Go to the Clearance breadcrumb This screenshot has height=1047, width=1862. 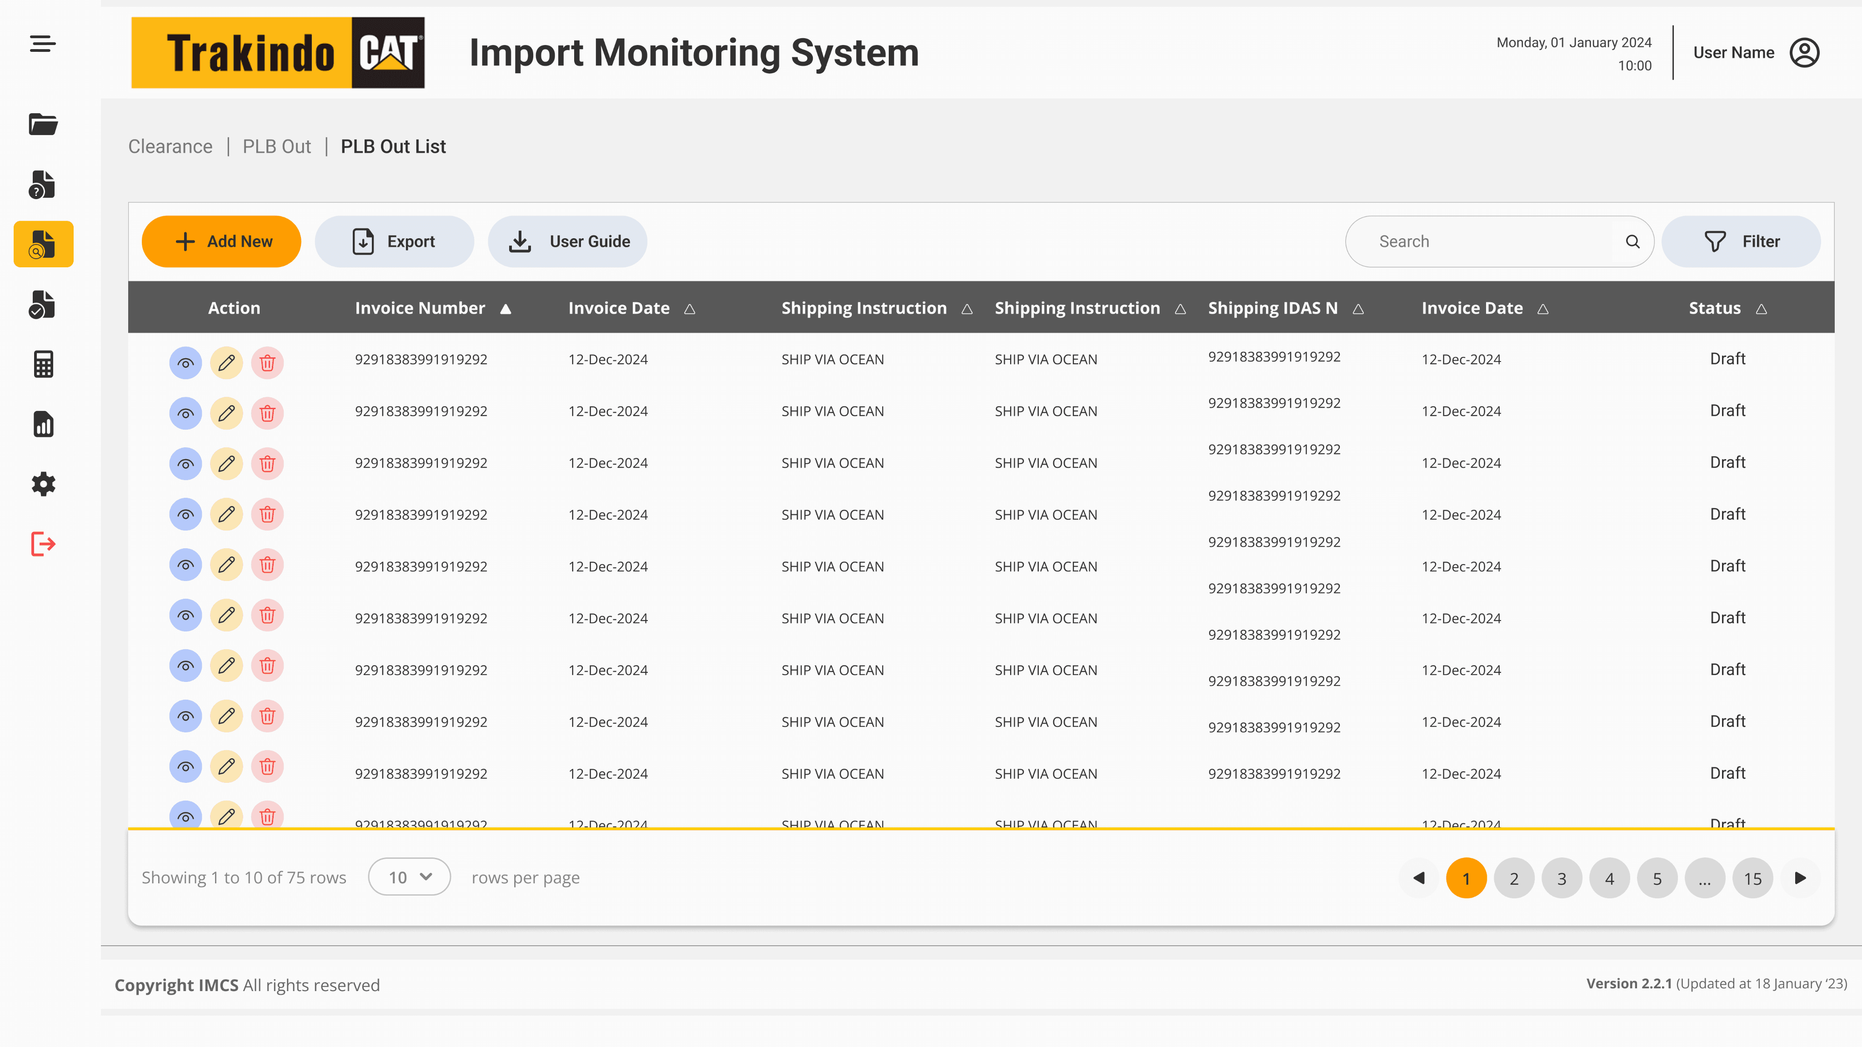pyautogui.click(x=170, y=147)
